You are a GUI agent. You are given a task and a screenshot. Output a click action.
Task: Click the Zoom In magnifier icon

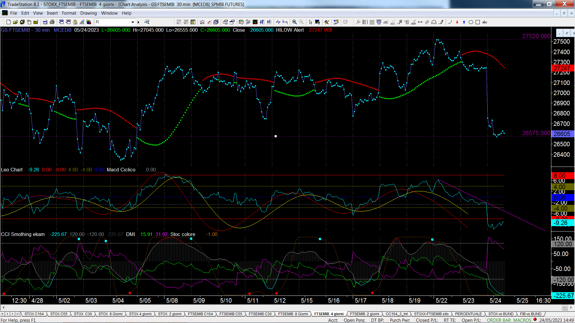coord(294,22)
